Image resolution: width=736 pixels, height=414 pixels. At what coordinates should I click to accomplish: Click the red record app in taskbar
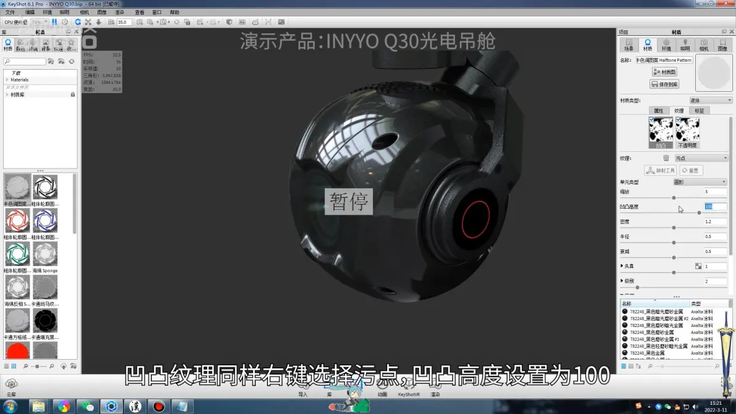(x=159, y=407)
